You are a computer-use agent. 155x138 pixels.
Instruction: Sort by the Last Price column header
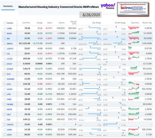(x=26, y=23)
